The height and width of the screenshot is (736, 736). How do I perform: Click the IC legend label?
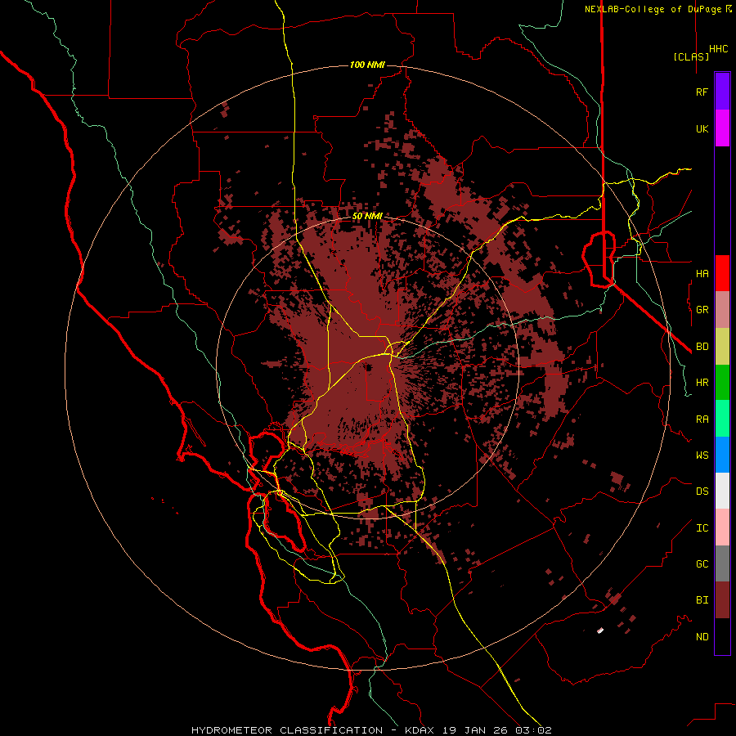[x=702, y=528]
